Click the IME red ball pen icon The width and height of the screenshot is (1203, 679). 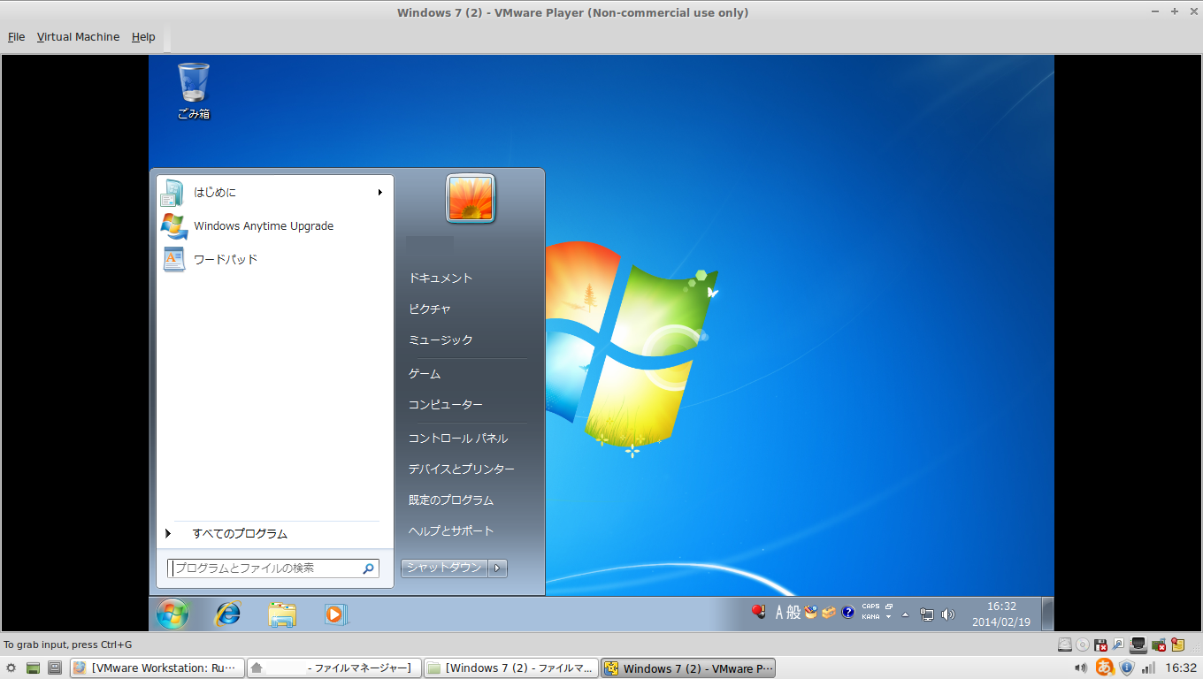[x=758, y=612]
